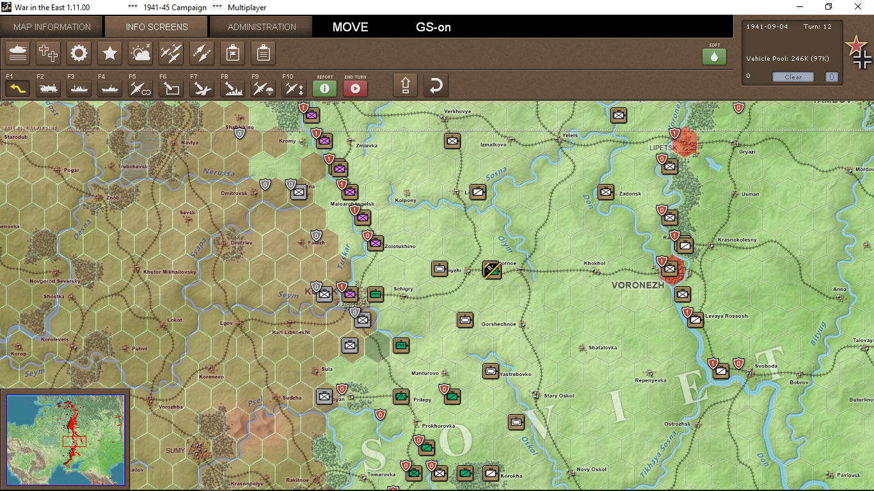Show the weather sun-and-cloud screen
This screenshot has width=874, height=491.
point(140,53)
